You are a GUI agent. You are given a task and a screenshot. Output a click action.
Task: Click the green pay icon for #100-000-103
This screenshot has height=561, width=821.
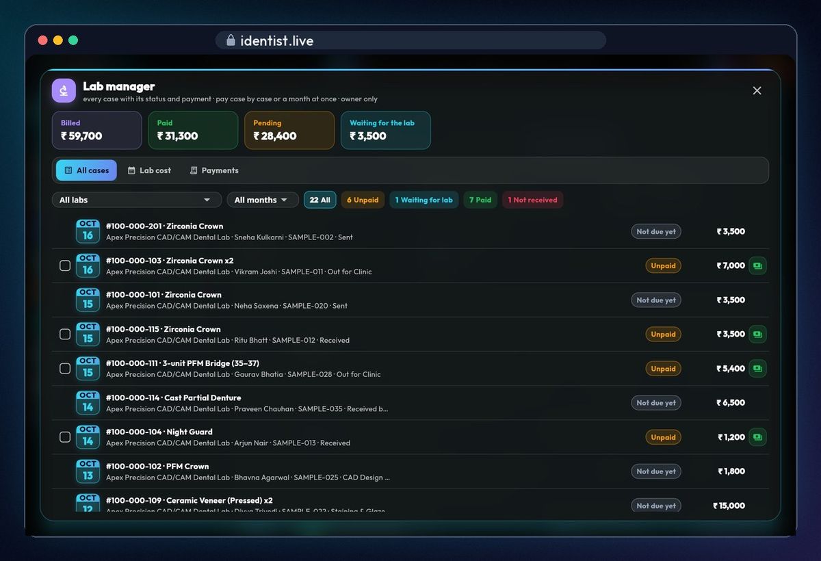(x=757, y=265)
